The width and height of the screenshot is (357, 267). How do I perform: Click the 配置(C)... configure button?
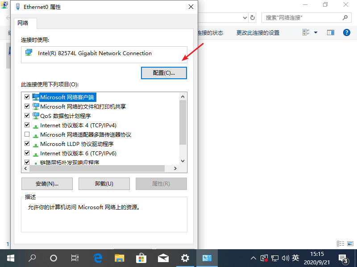(x=164, y=73)
